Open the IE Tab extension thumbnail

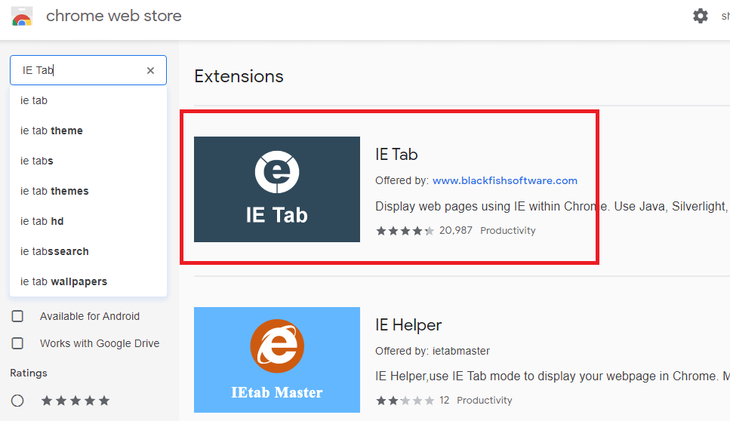pos(277,189)
